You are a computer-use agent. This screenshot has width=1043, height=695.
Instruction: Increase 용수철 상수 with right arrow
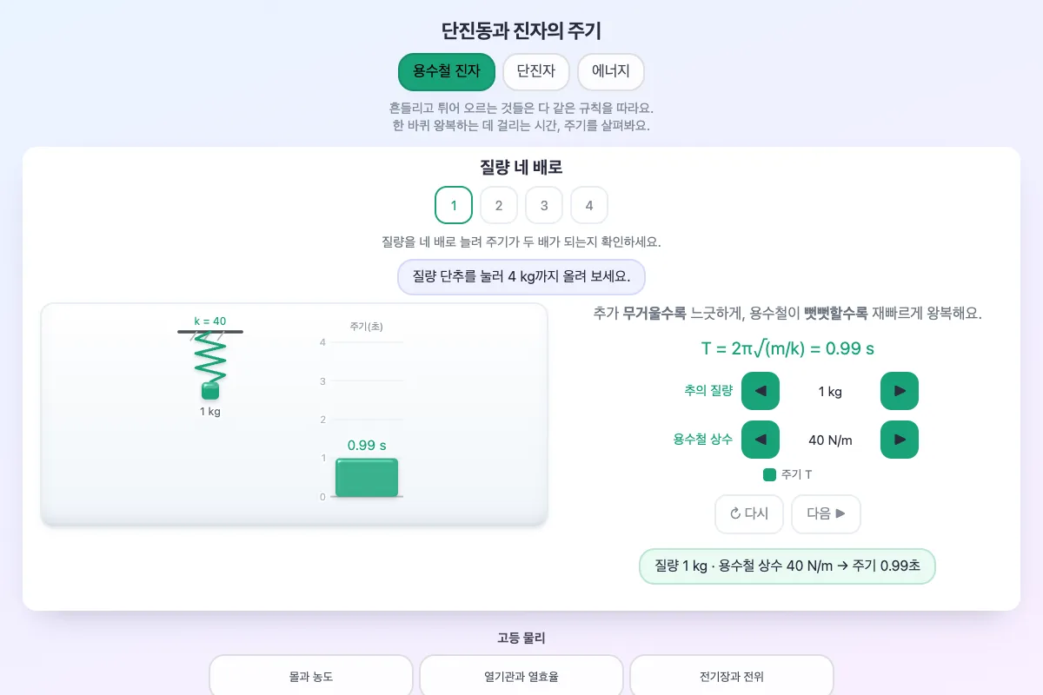[900, 440]
